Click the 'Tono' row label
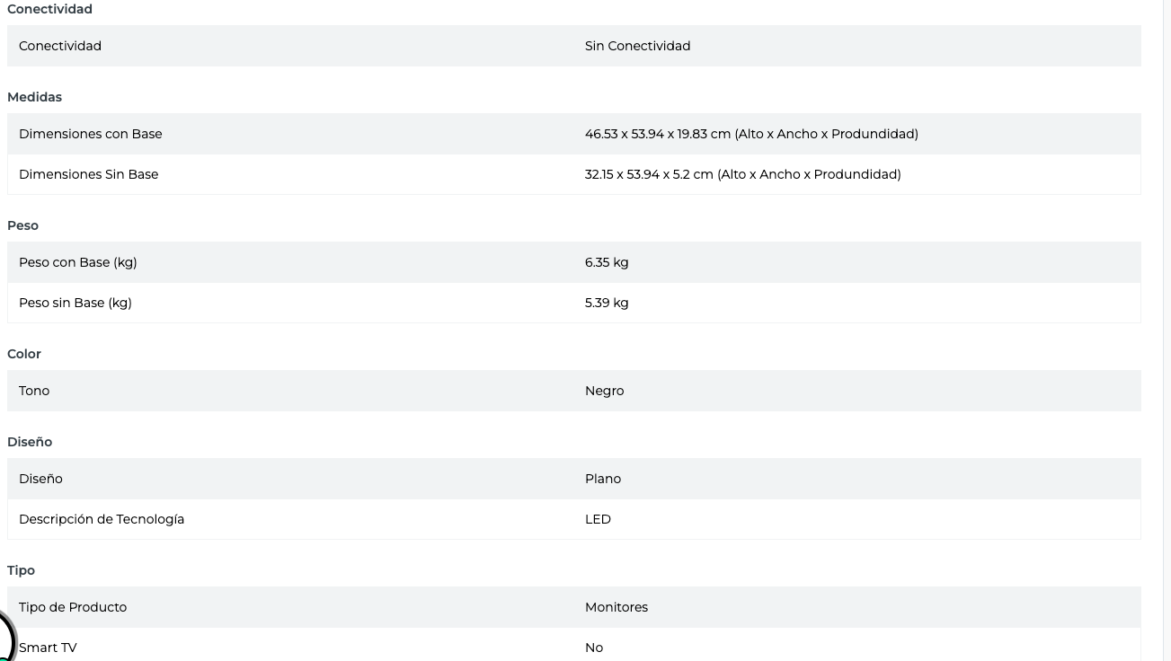The width and height of the screenshot is (1171, 661). pos(34,391)
